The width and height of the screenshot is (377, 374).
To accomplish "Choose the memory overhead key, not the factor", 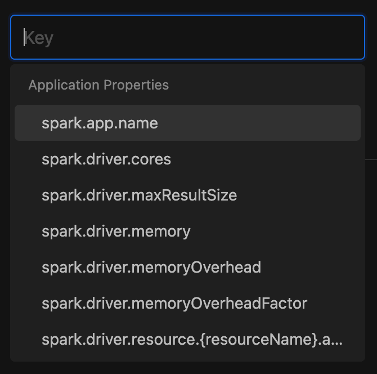I will point(187,267).
